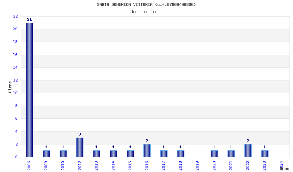The width and height of the screenshot is (293, 172).
Task: Click the 2006 bar with value 21
Action: [29, 90]
